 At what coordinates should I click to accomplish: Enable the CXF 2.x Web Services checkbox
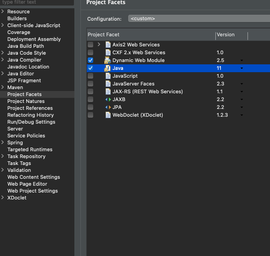click(90, 52)
